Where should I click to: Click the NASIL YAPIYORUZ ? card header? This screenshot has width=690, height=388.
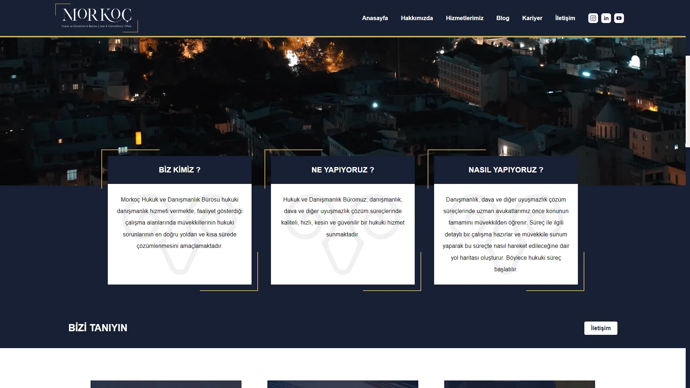[x=506, y=170]
